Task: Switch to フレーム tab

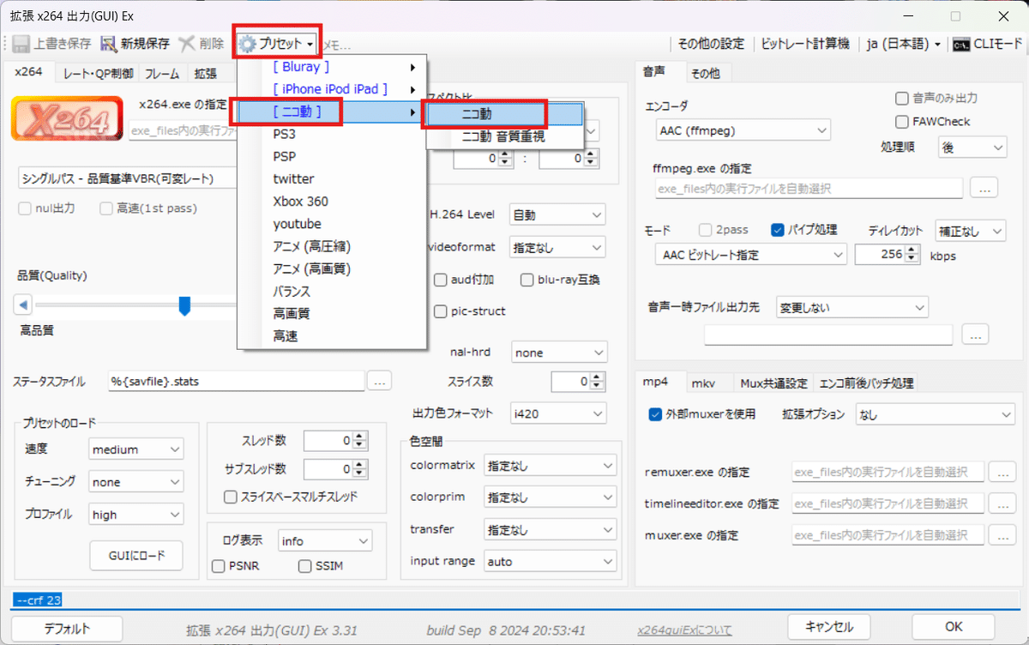Action: pos(162,74)
